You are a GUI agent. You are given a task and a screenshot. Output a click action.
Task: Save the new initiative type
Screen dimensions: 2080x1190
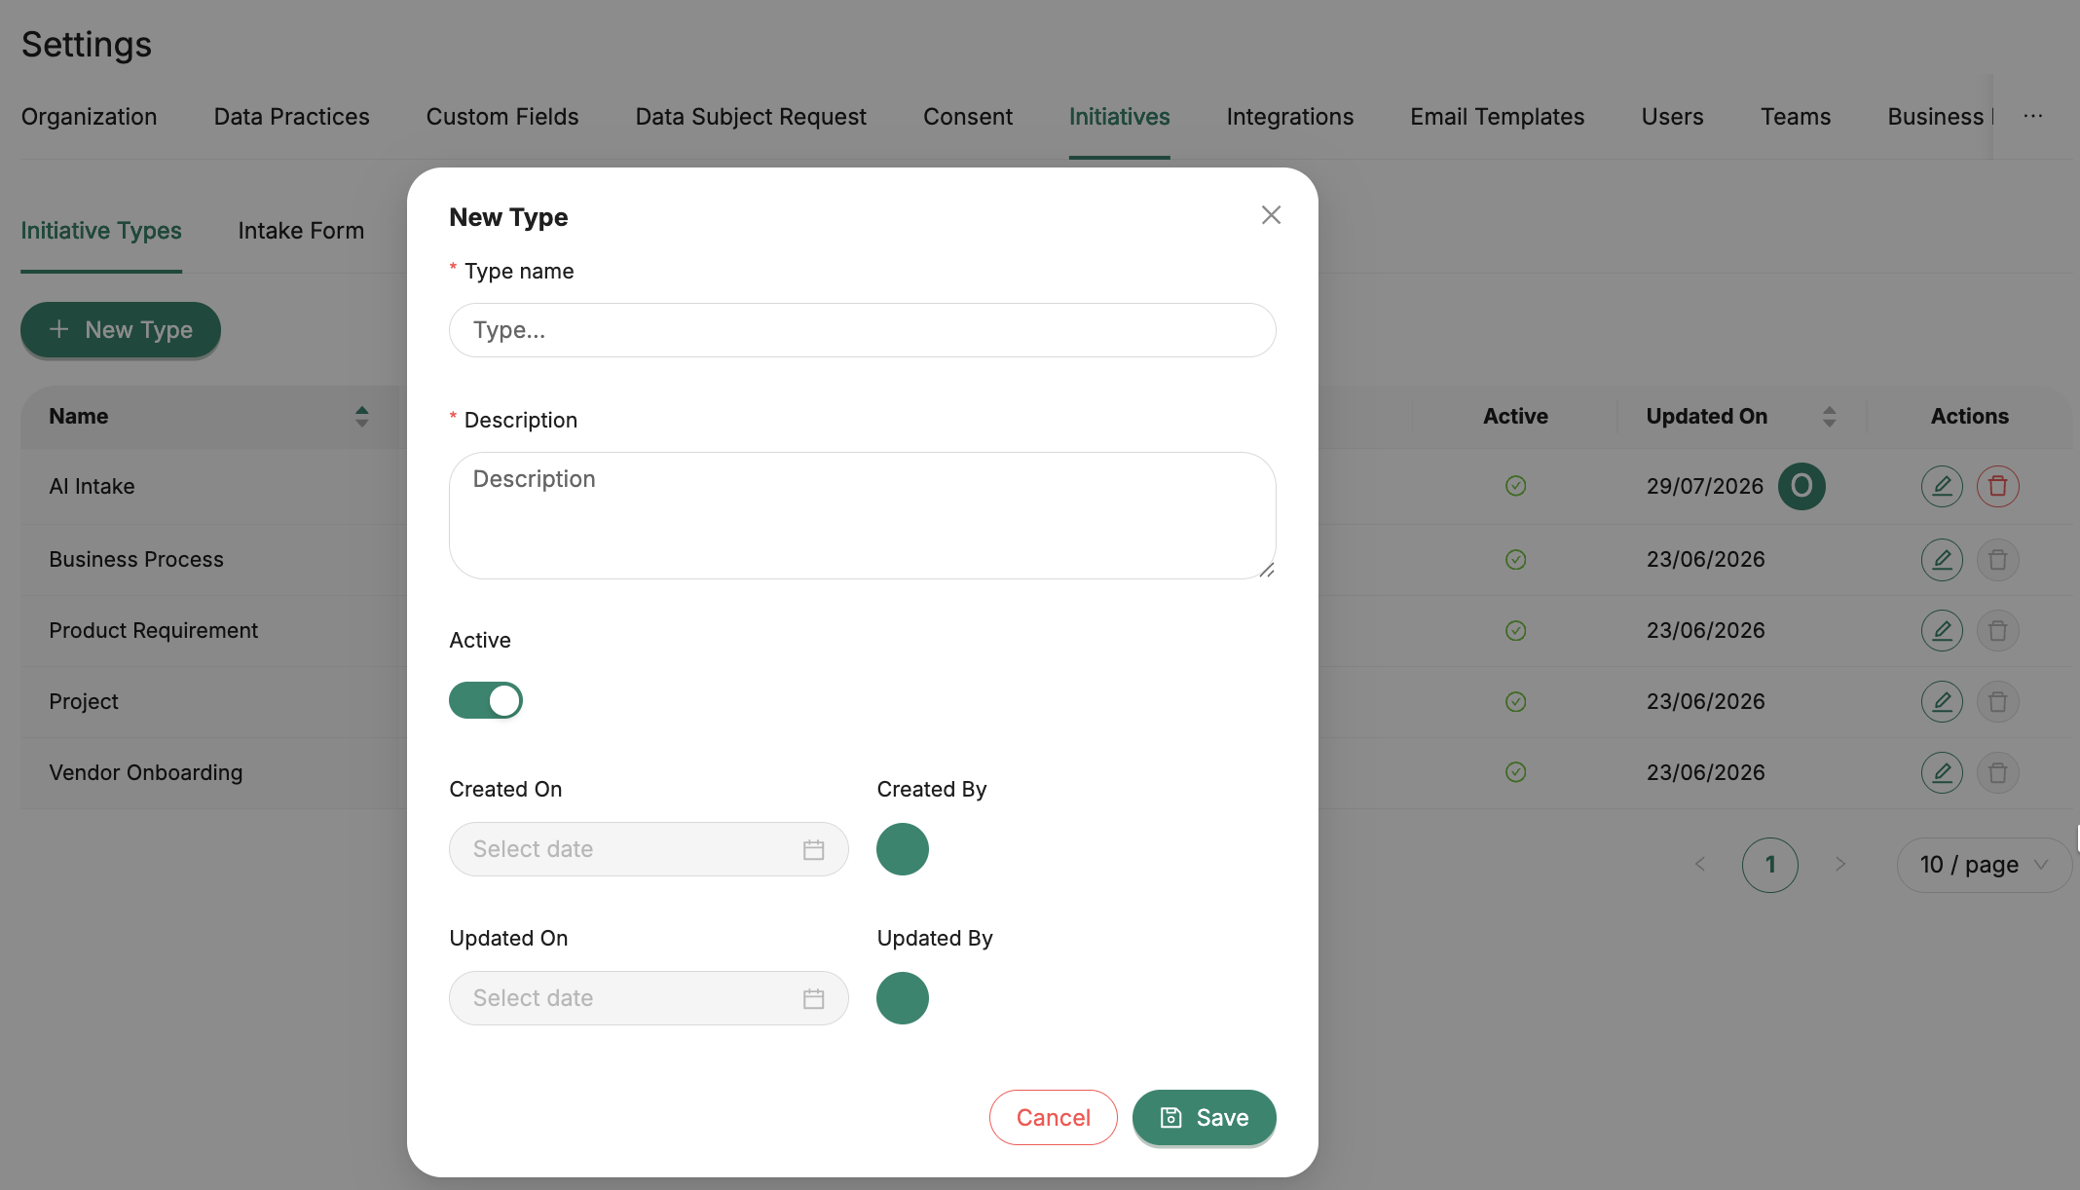pos(1204,1117)
